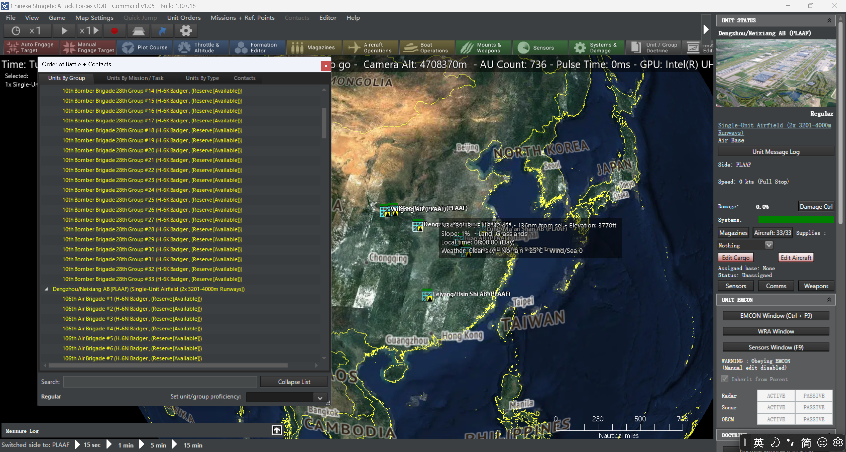The height and width of the screenshot is (452, 846).
Task: Advance time by 15 sec
Action: (88, 445)
